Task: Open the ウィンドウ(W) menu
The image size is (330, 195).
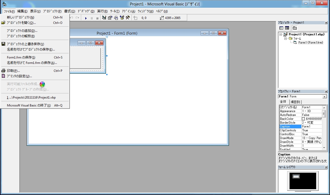Action: point(145,11)
